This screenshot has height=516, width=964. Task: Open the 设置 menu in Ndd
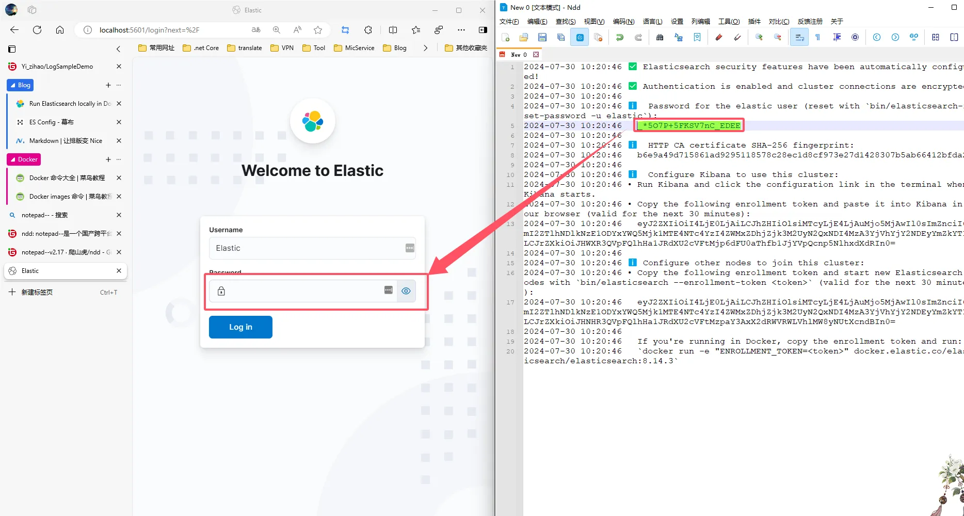click(x=677, y=21)
